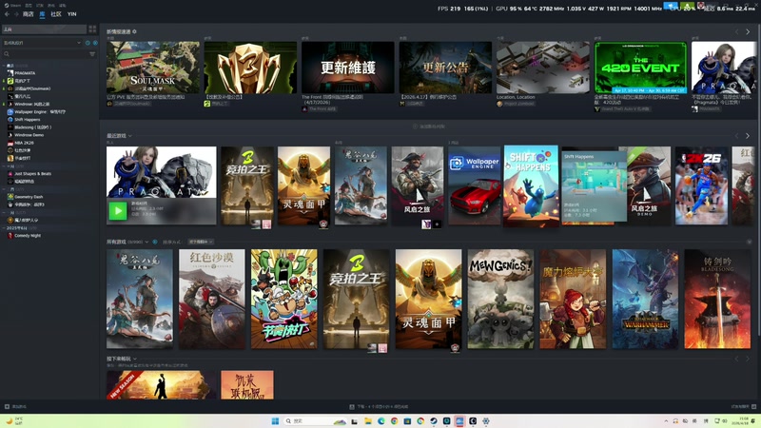Open Steam icon on the taskbar

pos(434,420)
